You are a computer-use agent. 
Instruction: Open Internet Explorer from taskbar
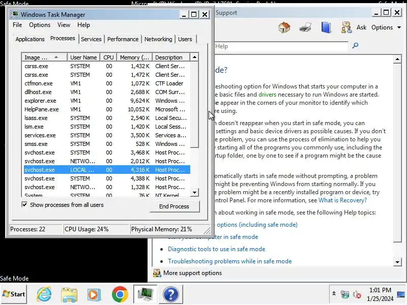tap(44, 294)
